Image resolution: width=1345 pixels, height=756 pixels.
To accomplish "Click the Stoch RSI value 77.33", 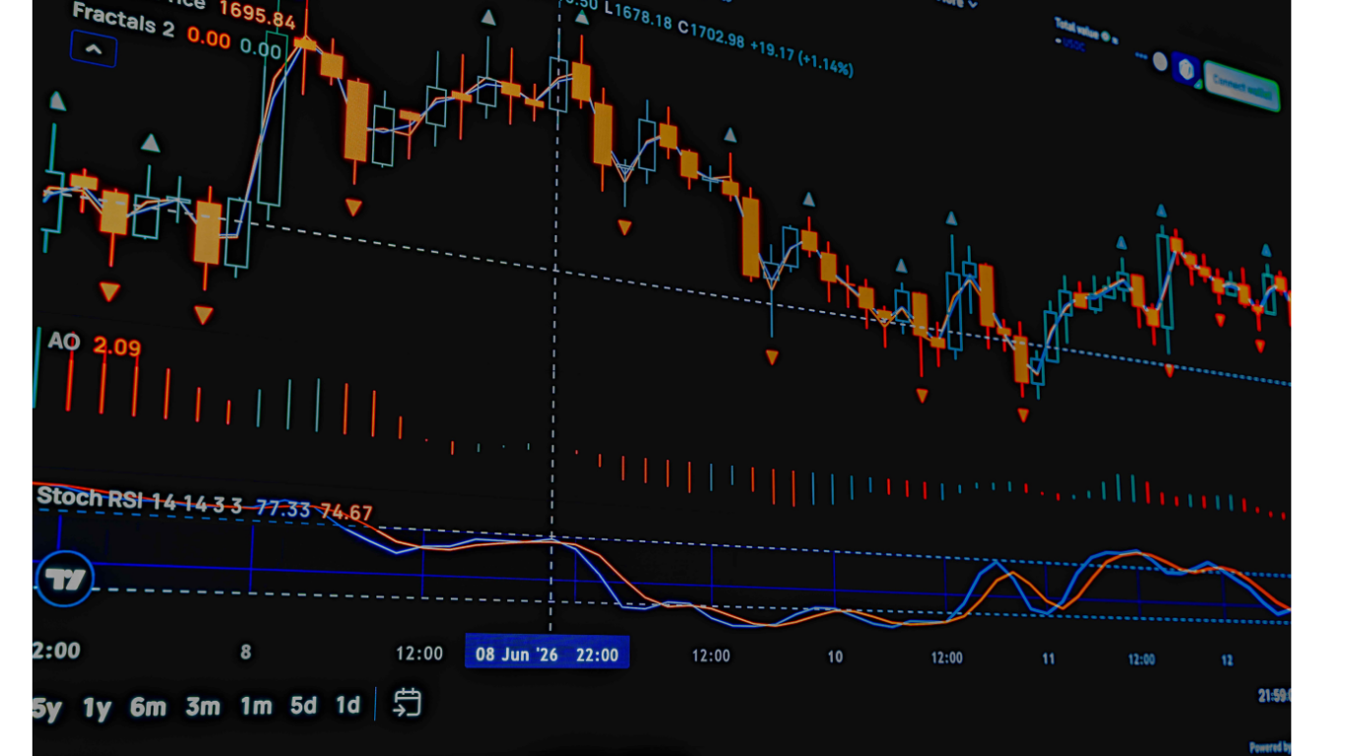I will pos(283,509).
